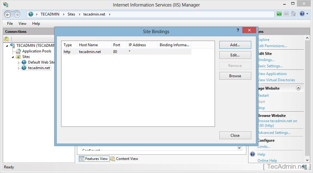Click the Site Bindings dialog help question mark
The height and width of the screenshot is (173, 313).
tap(238, 30)
